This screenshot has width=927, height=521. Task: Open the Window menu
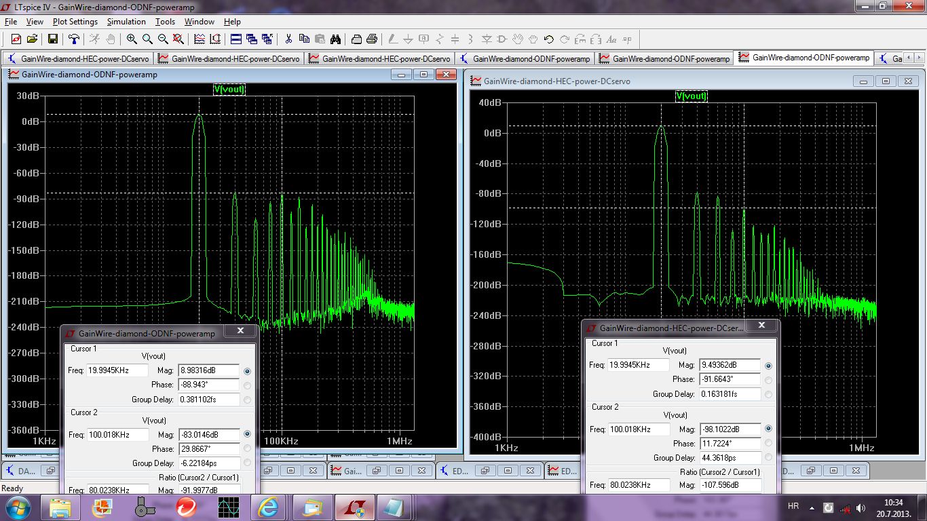pos(200,22)
